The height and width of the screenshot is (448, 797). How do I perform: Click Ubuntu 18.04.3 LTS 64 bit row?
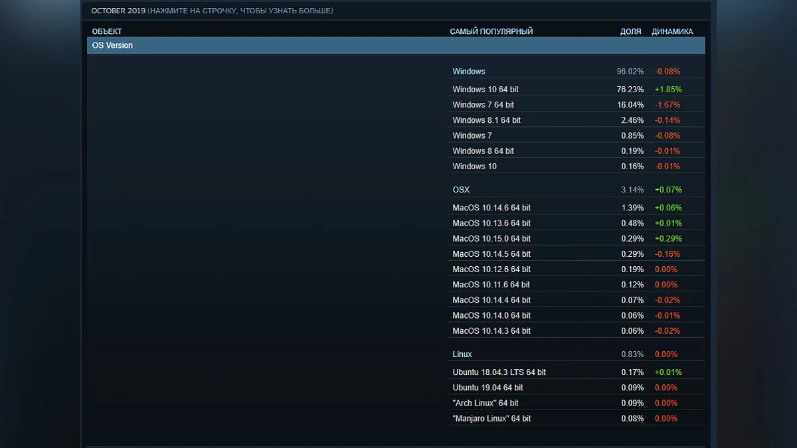[576, 372]
